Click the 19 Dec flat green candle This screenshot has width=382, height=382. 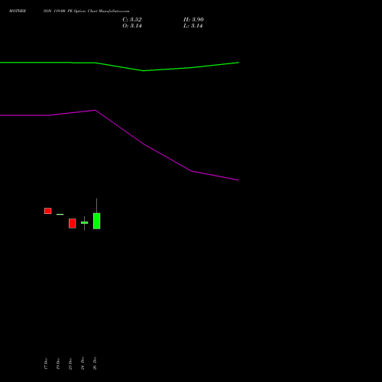pos(60,215)
